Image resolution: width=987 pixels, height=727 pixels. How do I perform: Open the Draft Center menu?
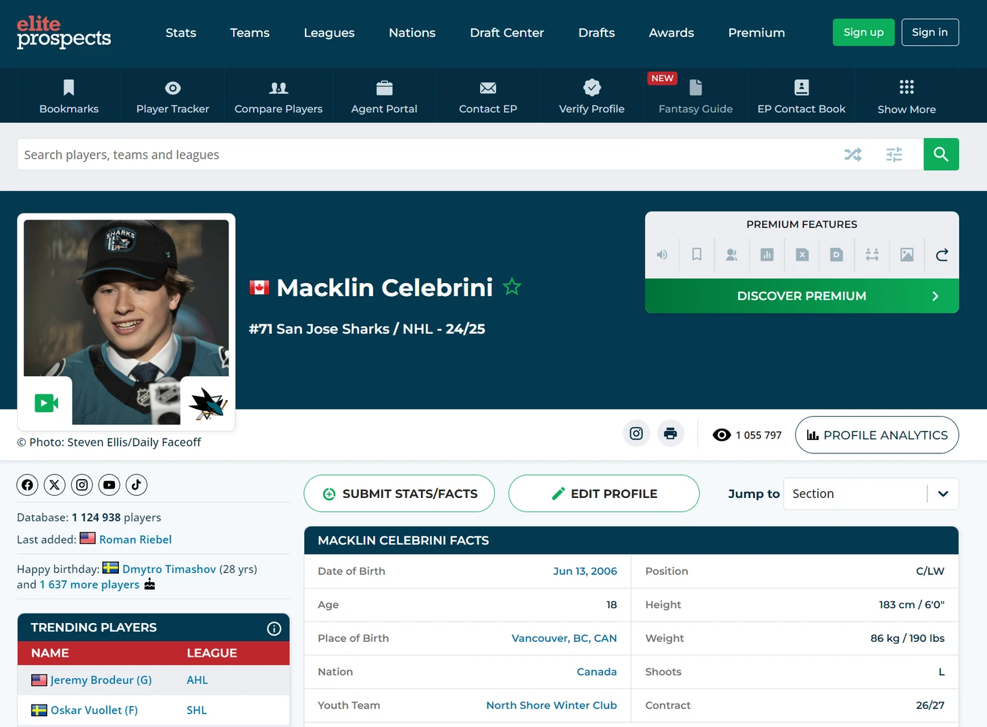coord(507,32)
